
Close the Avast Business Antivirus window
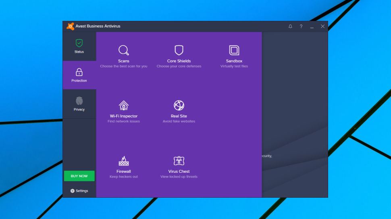tap(322, 27)
